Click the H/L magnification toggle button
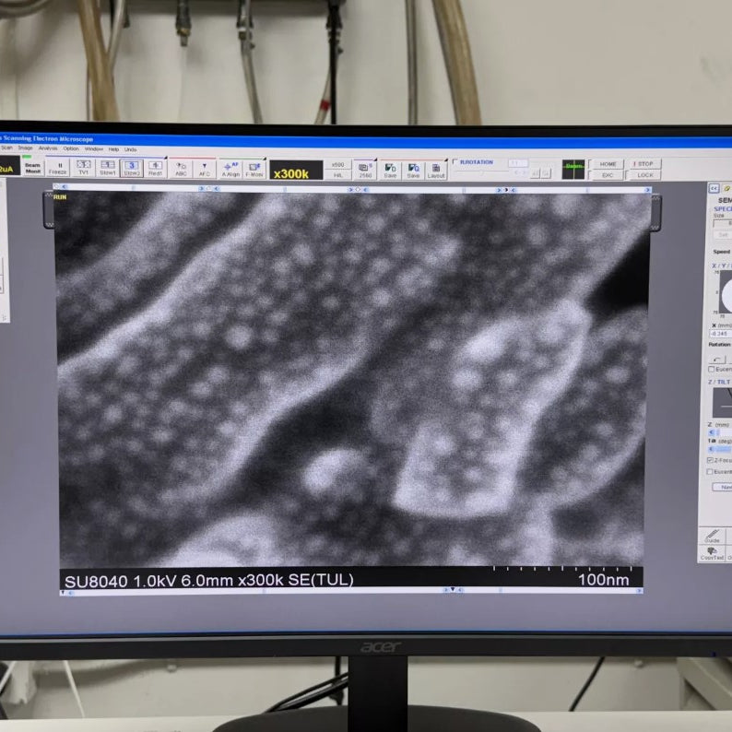732x732 pixels. coord(337,175)
